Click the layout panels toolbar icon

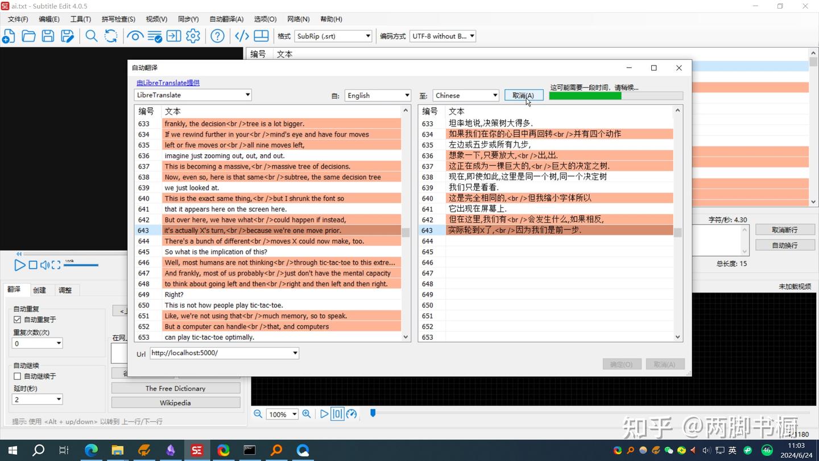[261, 36]
